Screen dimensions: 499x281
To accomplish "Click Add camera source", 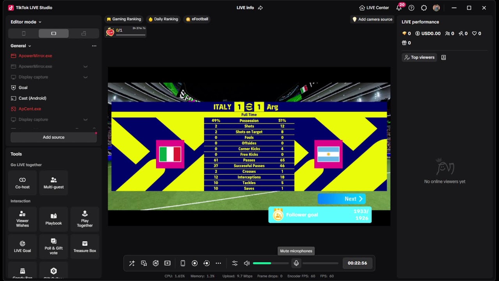I will 372,19.
